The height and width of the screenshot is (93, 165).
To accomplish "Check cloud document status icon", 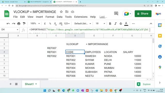I will point(72,12).
